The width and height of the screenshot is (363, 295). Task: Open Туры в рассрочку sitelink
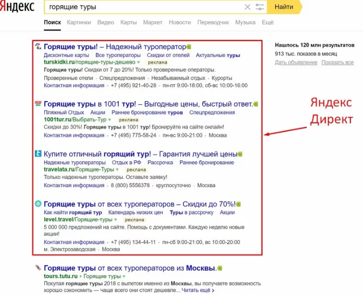point(191,213)
